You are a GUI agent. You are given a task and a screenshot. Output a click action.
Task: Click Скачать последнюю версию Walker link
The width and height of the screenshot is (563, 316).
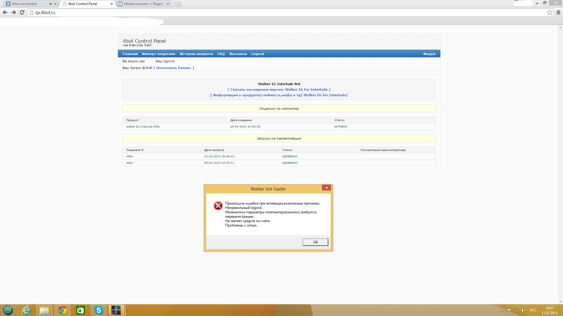[279, 90]
